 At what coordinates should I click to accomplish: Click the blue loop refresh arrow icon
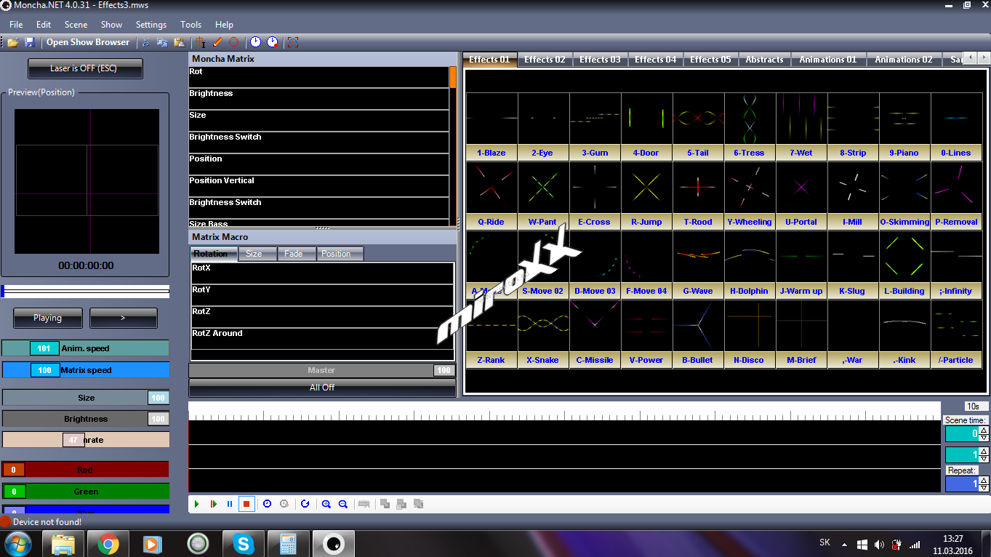pos(305,503)
